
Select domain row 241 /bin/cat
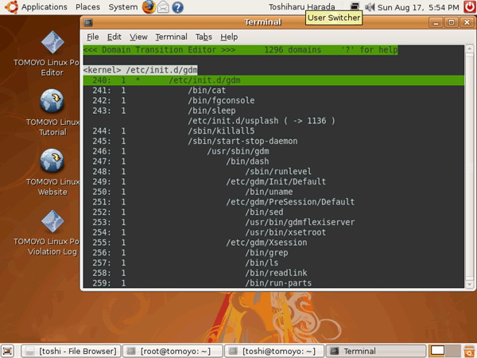coord(273,91)
